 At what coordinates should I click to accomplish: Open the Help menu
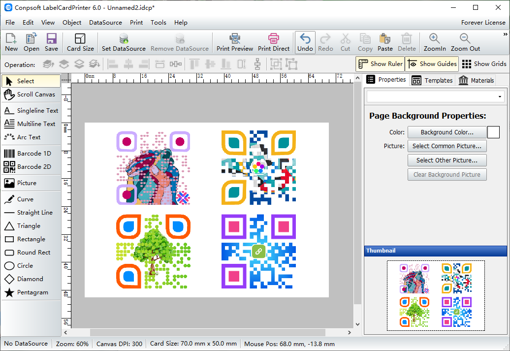coord(181,23)
